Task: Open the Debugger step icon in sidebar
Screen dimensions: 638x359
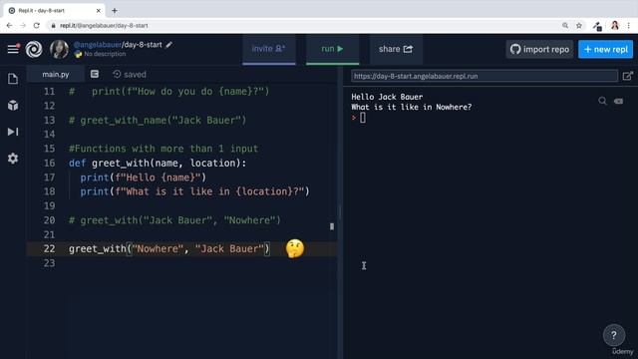Action: tap(13, 132)
